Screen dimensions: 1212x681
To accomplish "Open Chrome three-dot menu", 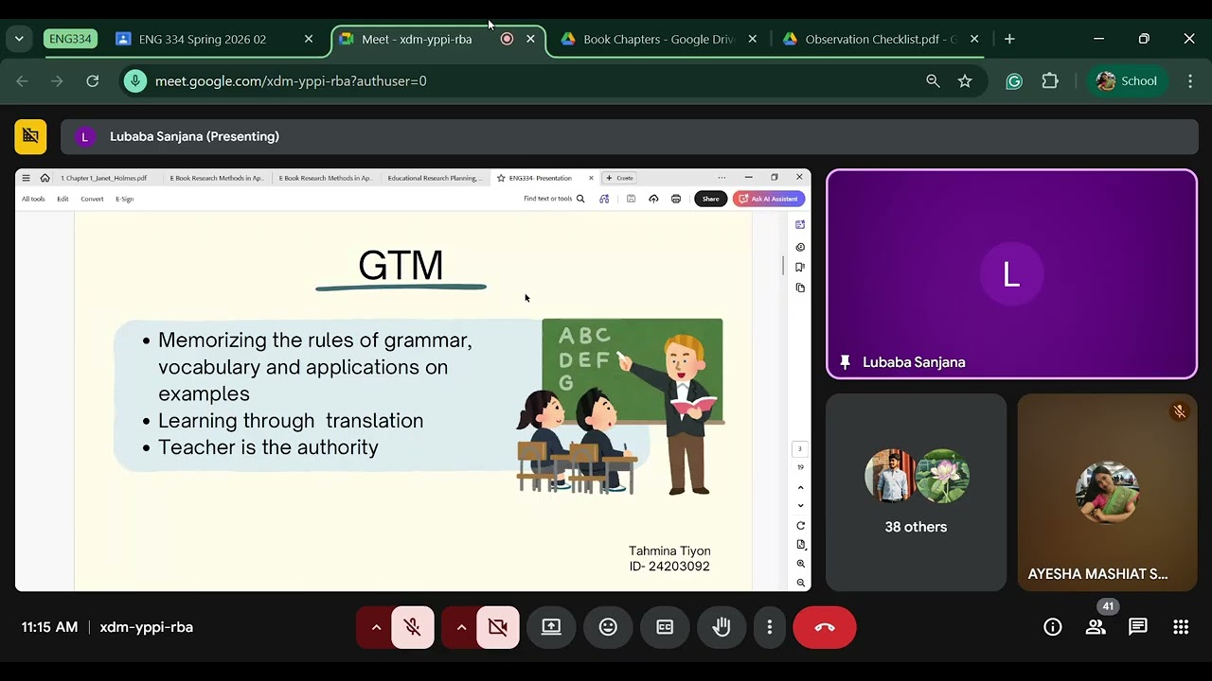I will tap(1190, 81).
